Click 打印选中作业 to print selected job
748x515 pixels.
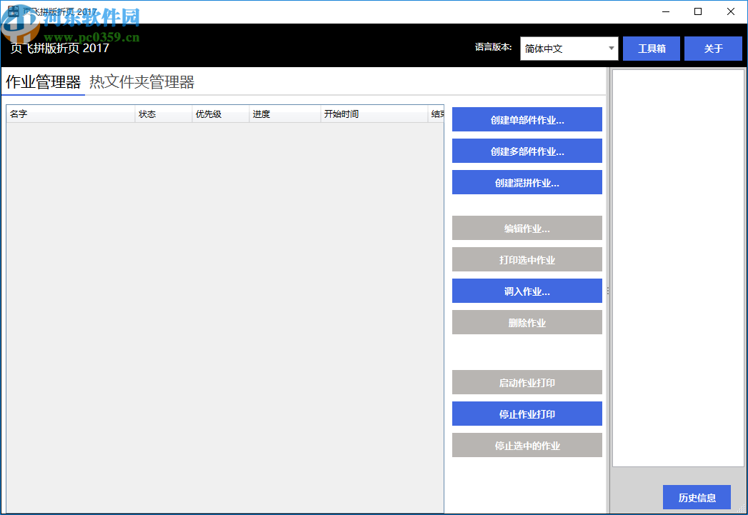(527, 259)
